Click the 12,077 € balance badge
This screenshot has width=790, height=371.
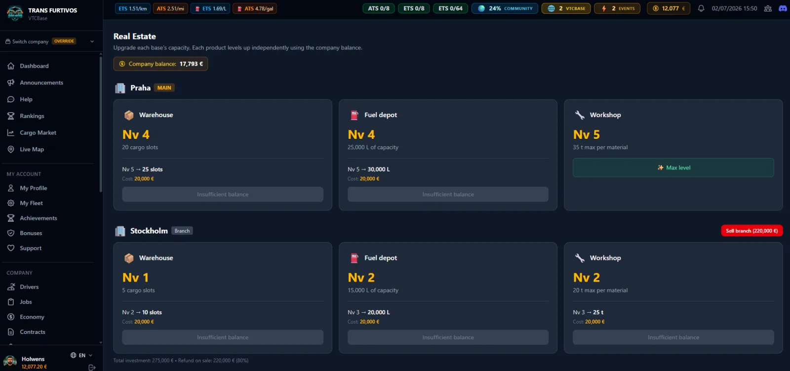pyautogui.click(x=669, y=8)
